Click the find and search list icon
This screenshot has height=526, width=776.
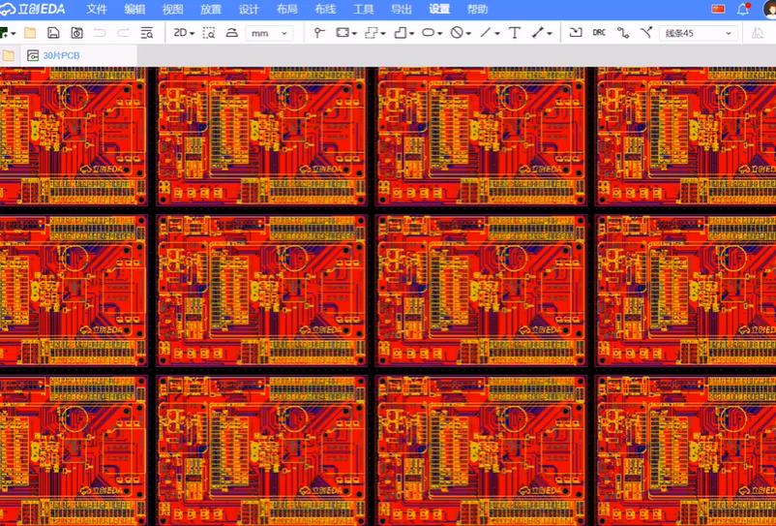(147, 33)
